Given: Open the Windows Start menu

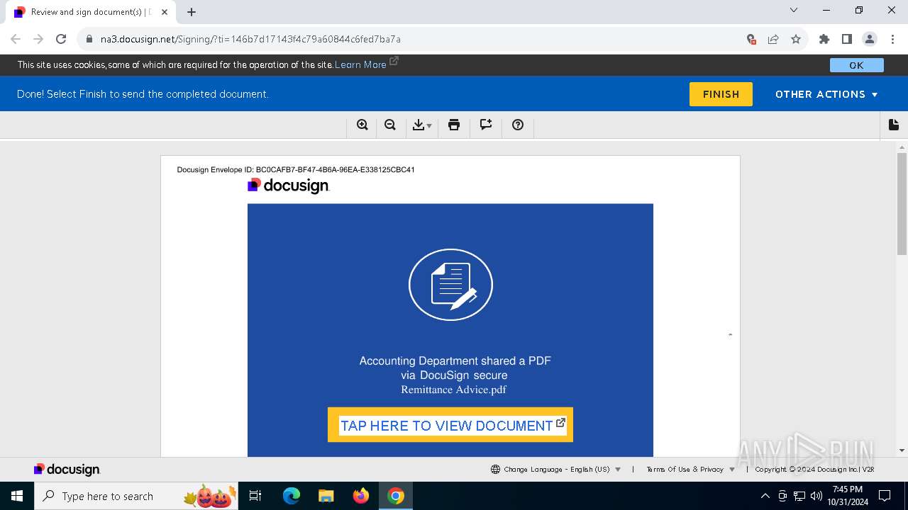Looking at the screenshot, I should coord(17,496).
